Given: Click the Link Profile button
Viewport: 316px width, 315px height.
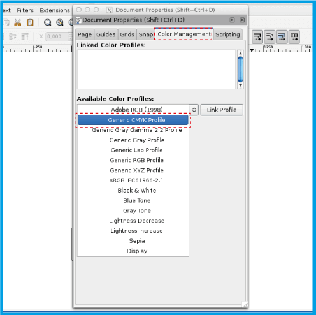Looking at the screenshot, I should click(222, 110).
